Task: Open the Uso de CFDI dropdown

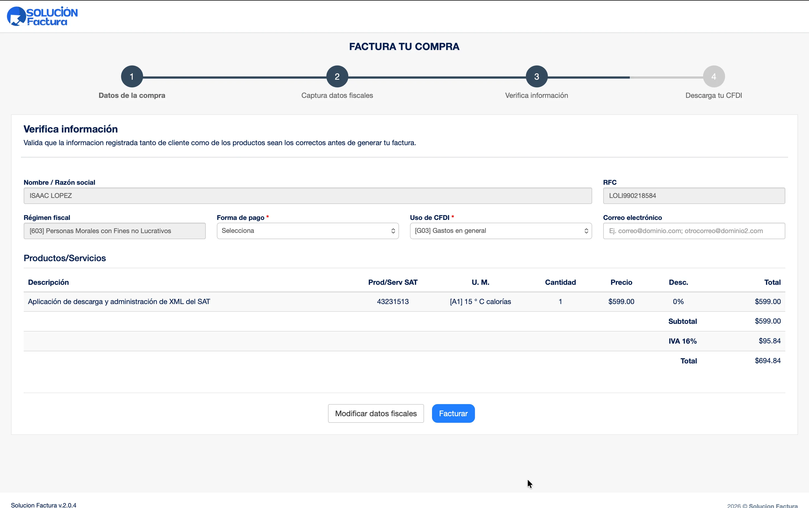Action: pyautogui.click(x=501, y=231)
